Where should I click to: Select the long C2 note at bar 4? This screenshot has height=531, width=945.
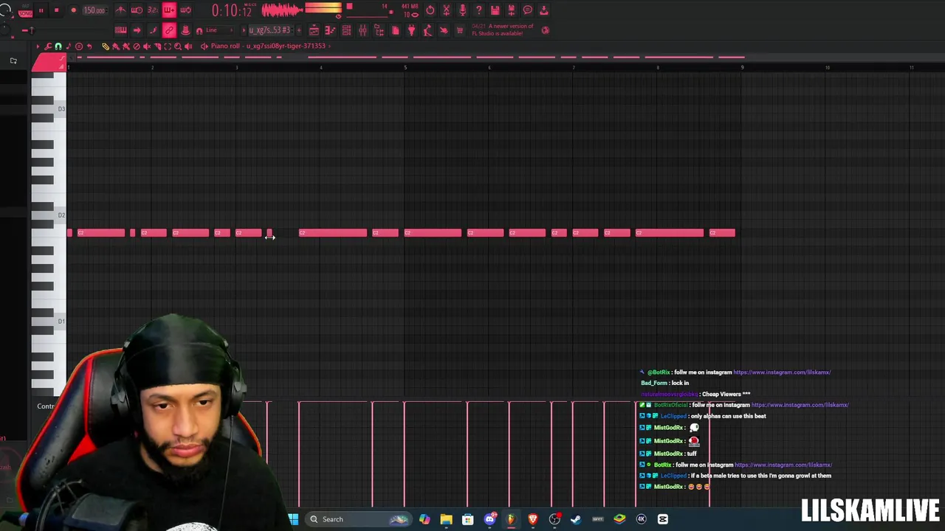click(x=332, y=233)
